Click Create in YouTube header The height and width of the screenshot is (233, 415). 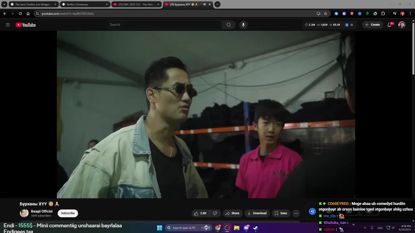click(373, 25)
